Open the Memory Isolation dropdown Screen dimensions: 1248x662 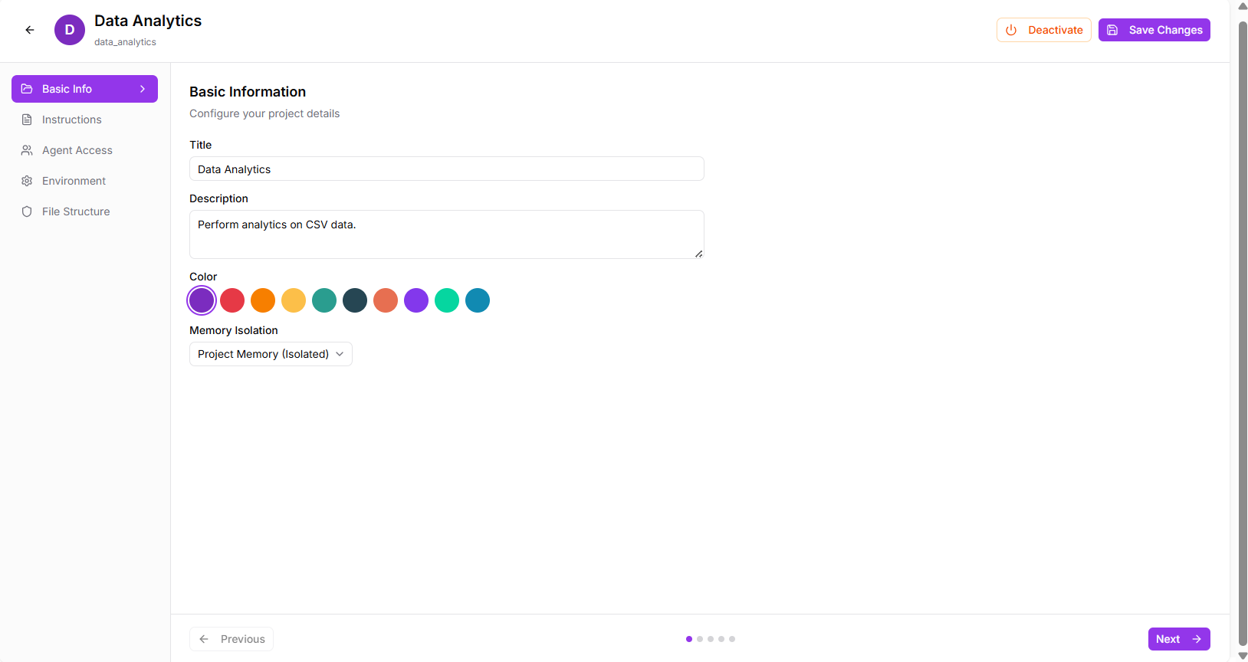point(271,354)
